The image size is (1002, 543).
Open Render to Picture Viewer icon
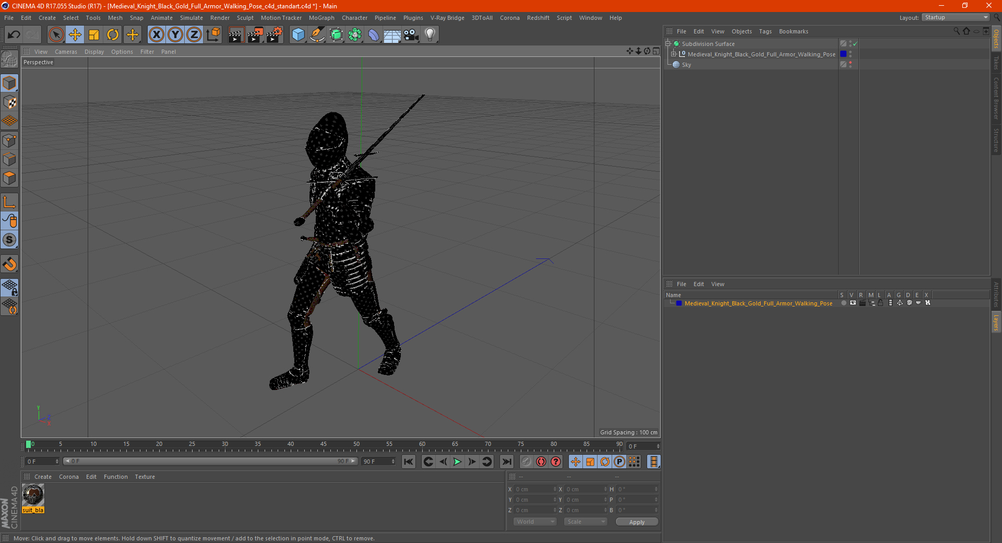255,35
